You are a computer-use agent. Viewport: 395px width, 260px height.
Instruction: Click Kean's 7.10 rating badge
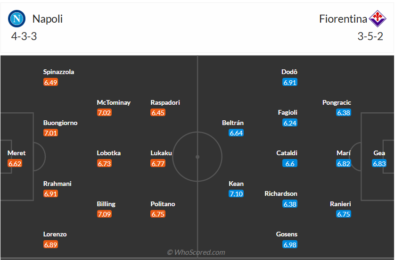236,194
